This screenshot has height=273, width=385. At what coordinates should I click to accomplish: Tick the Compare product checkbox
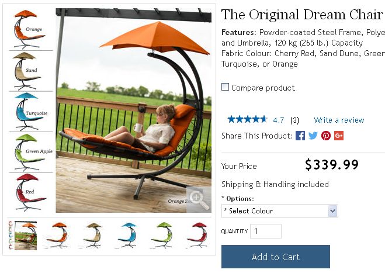pyautogui.click(x=225, y=87)
